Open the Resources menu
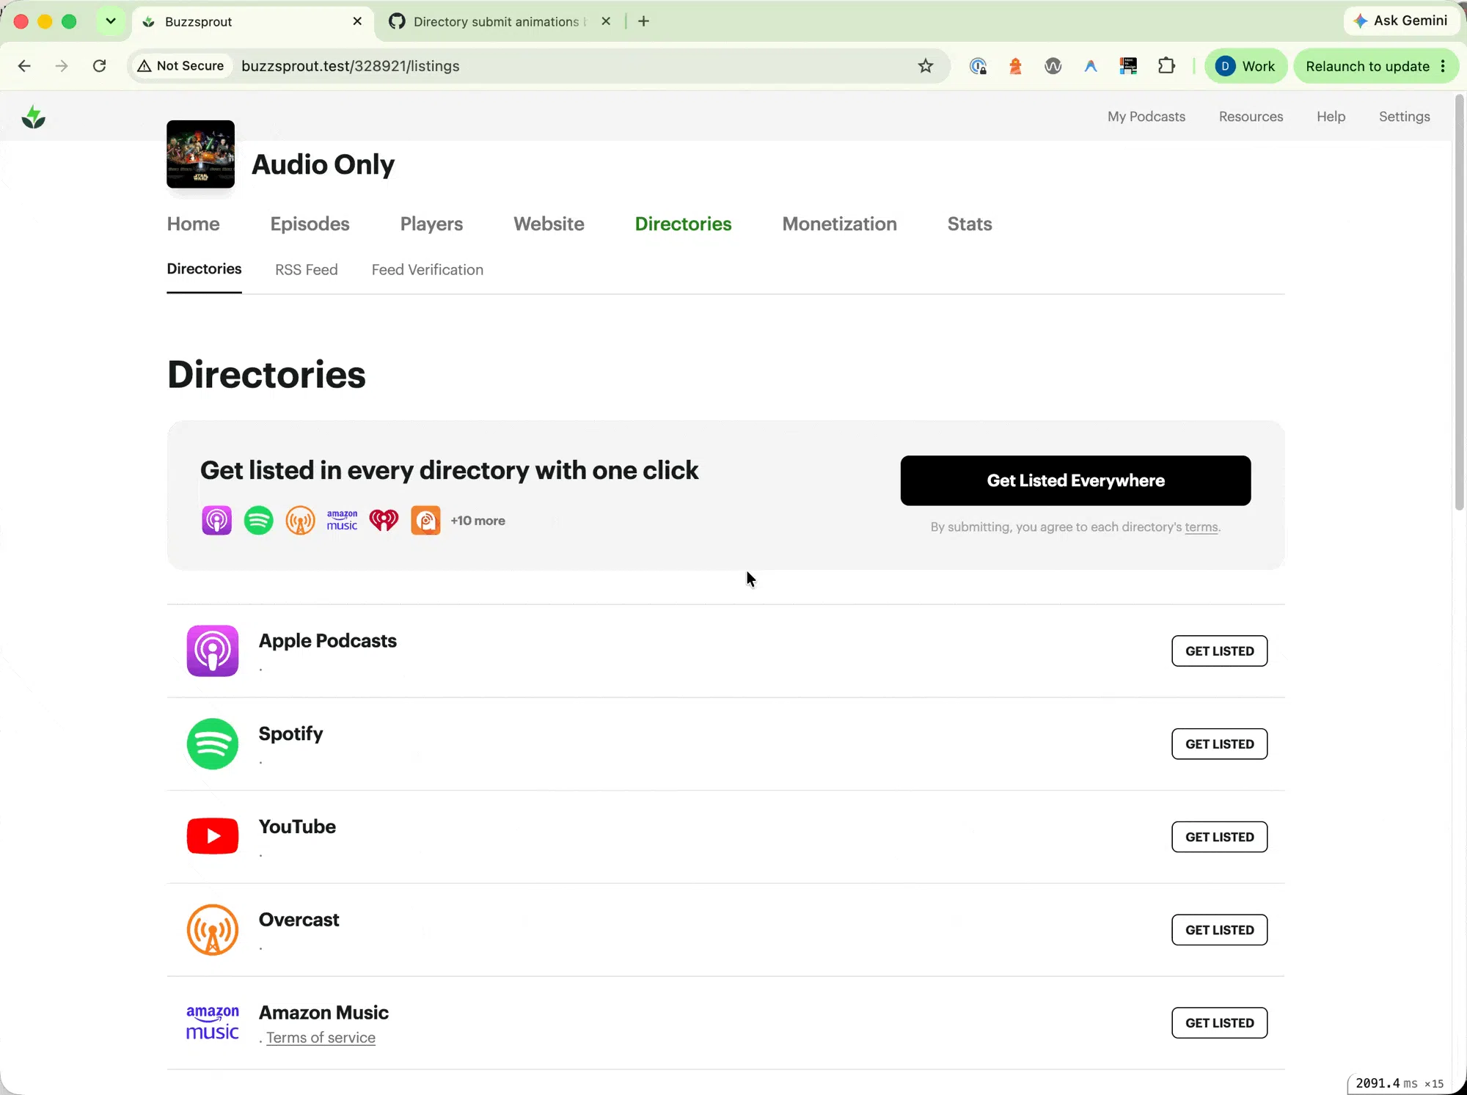Viewport: 1467px width, 1095px height. (1251, 117)
